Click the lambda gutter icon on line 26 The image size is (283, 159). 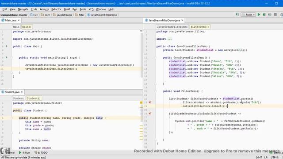[150, 114]
